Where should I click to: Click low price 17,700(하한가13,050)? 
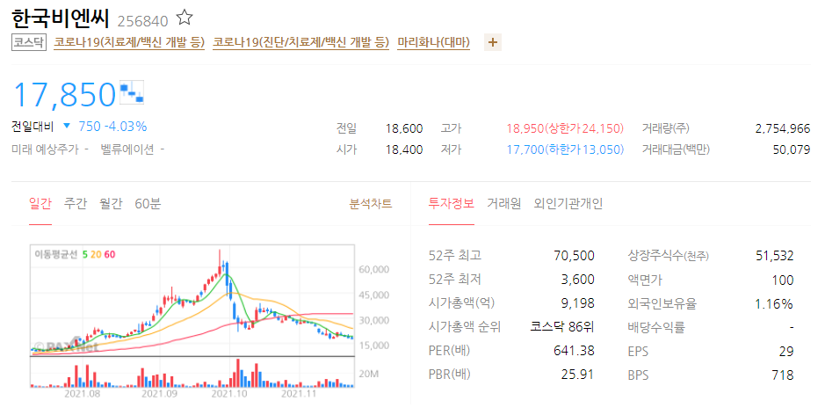tap(565, 149)
